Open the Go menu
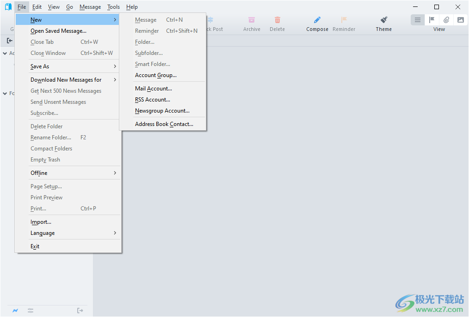 coord(69,7)
